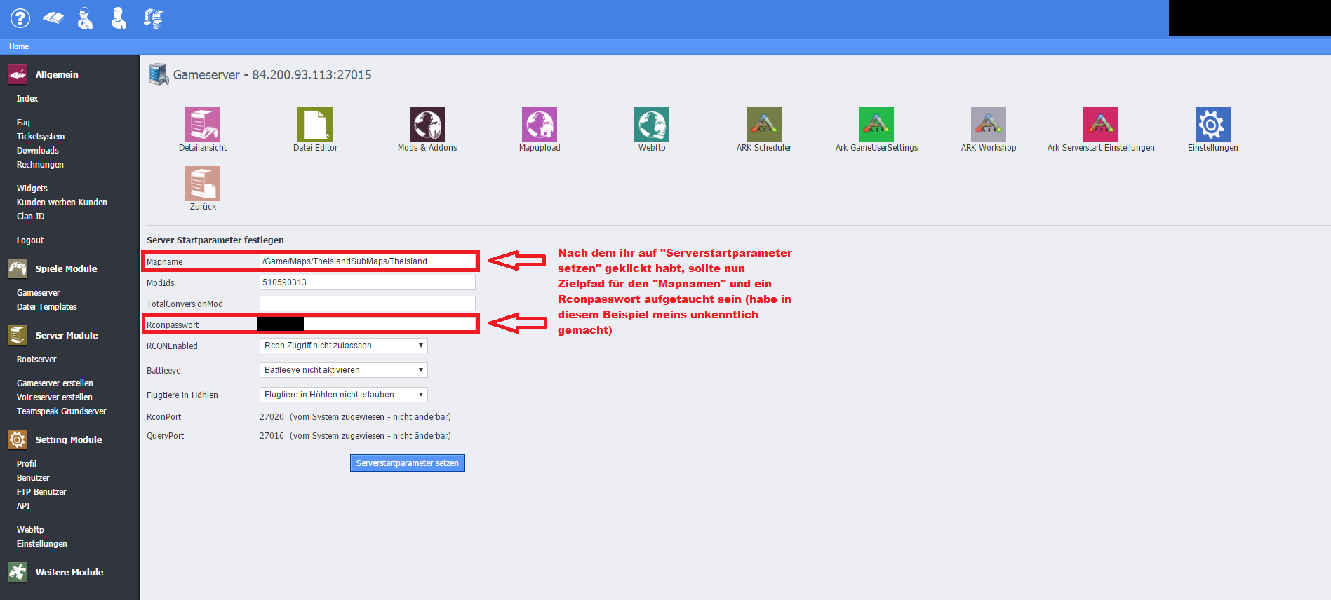This screenshot has height=600, width=1331.
Task: Select Gameserver erstellen in sidebar
Action: pos(55,383)
